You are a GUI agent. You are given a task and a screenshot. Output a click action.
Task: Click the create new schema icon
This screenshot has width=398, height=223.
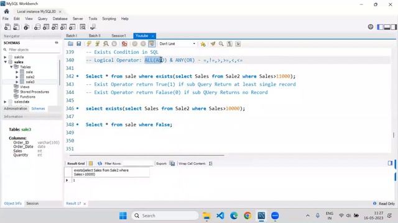pos(37,27)
